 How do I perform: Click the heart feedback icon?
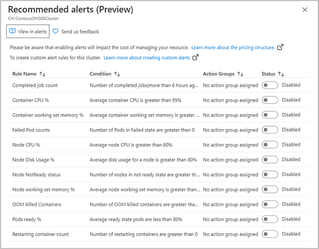56,31
